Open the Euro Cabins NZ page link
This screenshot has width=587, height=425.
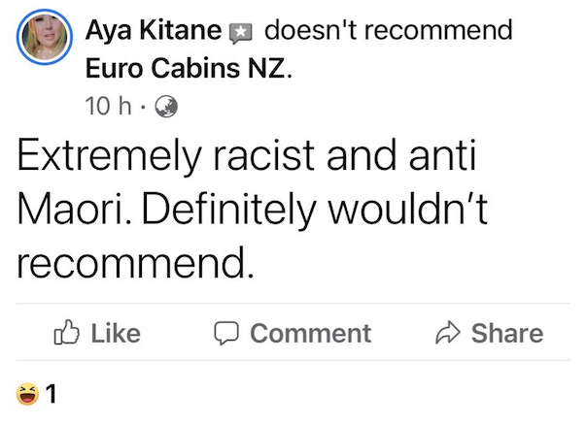point(186,71)
